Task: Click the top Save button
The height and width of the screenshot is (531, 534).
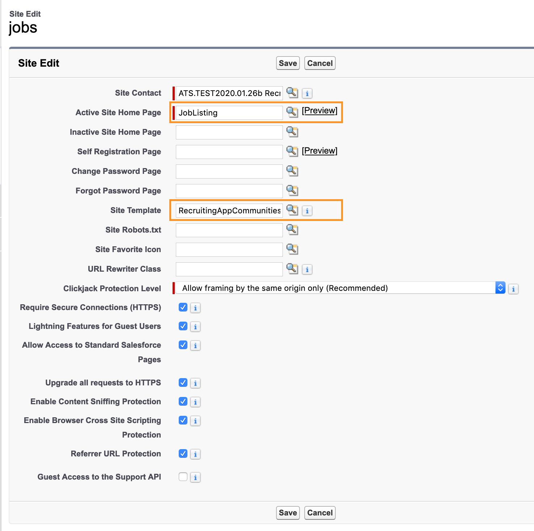Action: (x=288, y=63)
